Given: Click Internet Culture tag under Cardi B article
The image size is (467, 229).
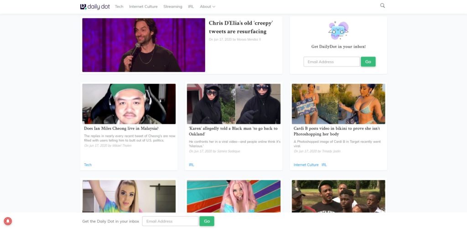Looking at the screenshot, I should point(306,165).
